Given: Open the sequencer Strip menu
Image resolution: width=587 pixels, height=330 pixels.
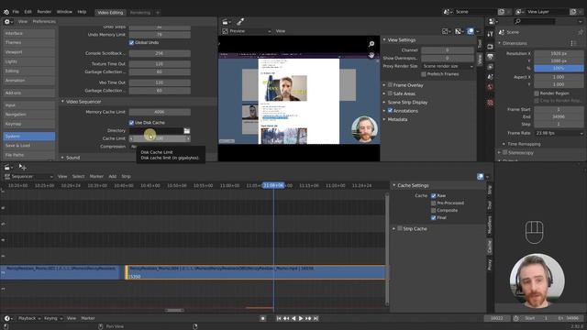Looking at the screenshot, I should click(x=127, y=177).
